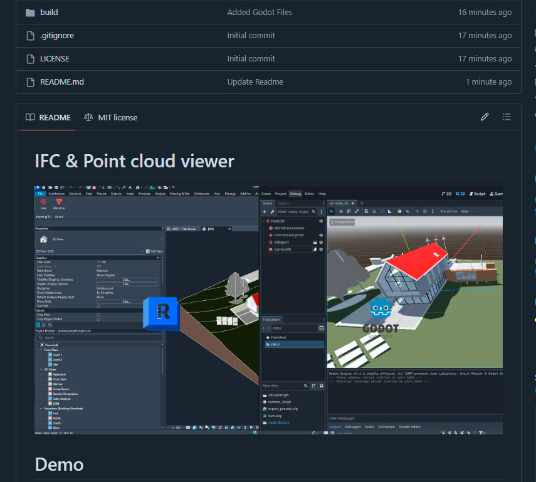536x482 pixels.
Task: Select the README tab
Action: click(48, 118)
